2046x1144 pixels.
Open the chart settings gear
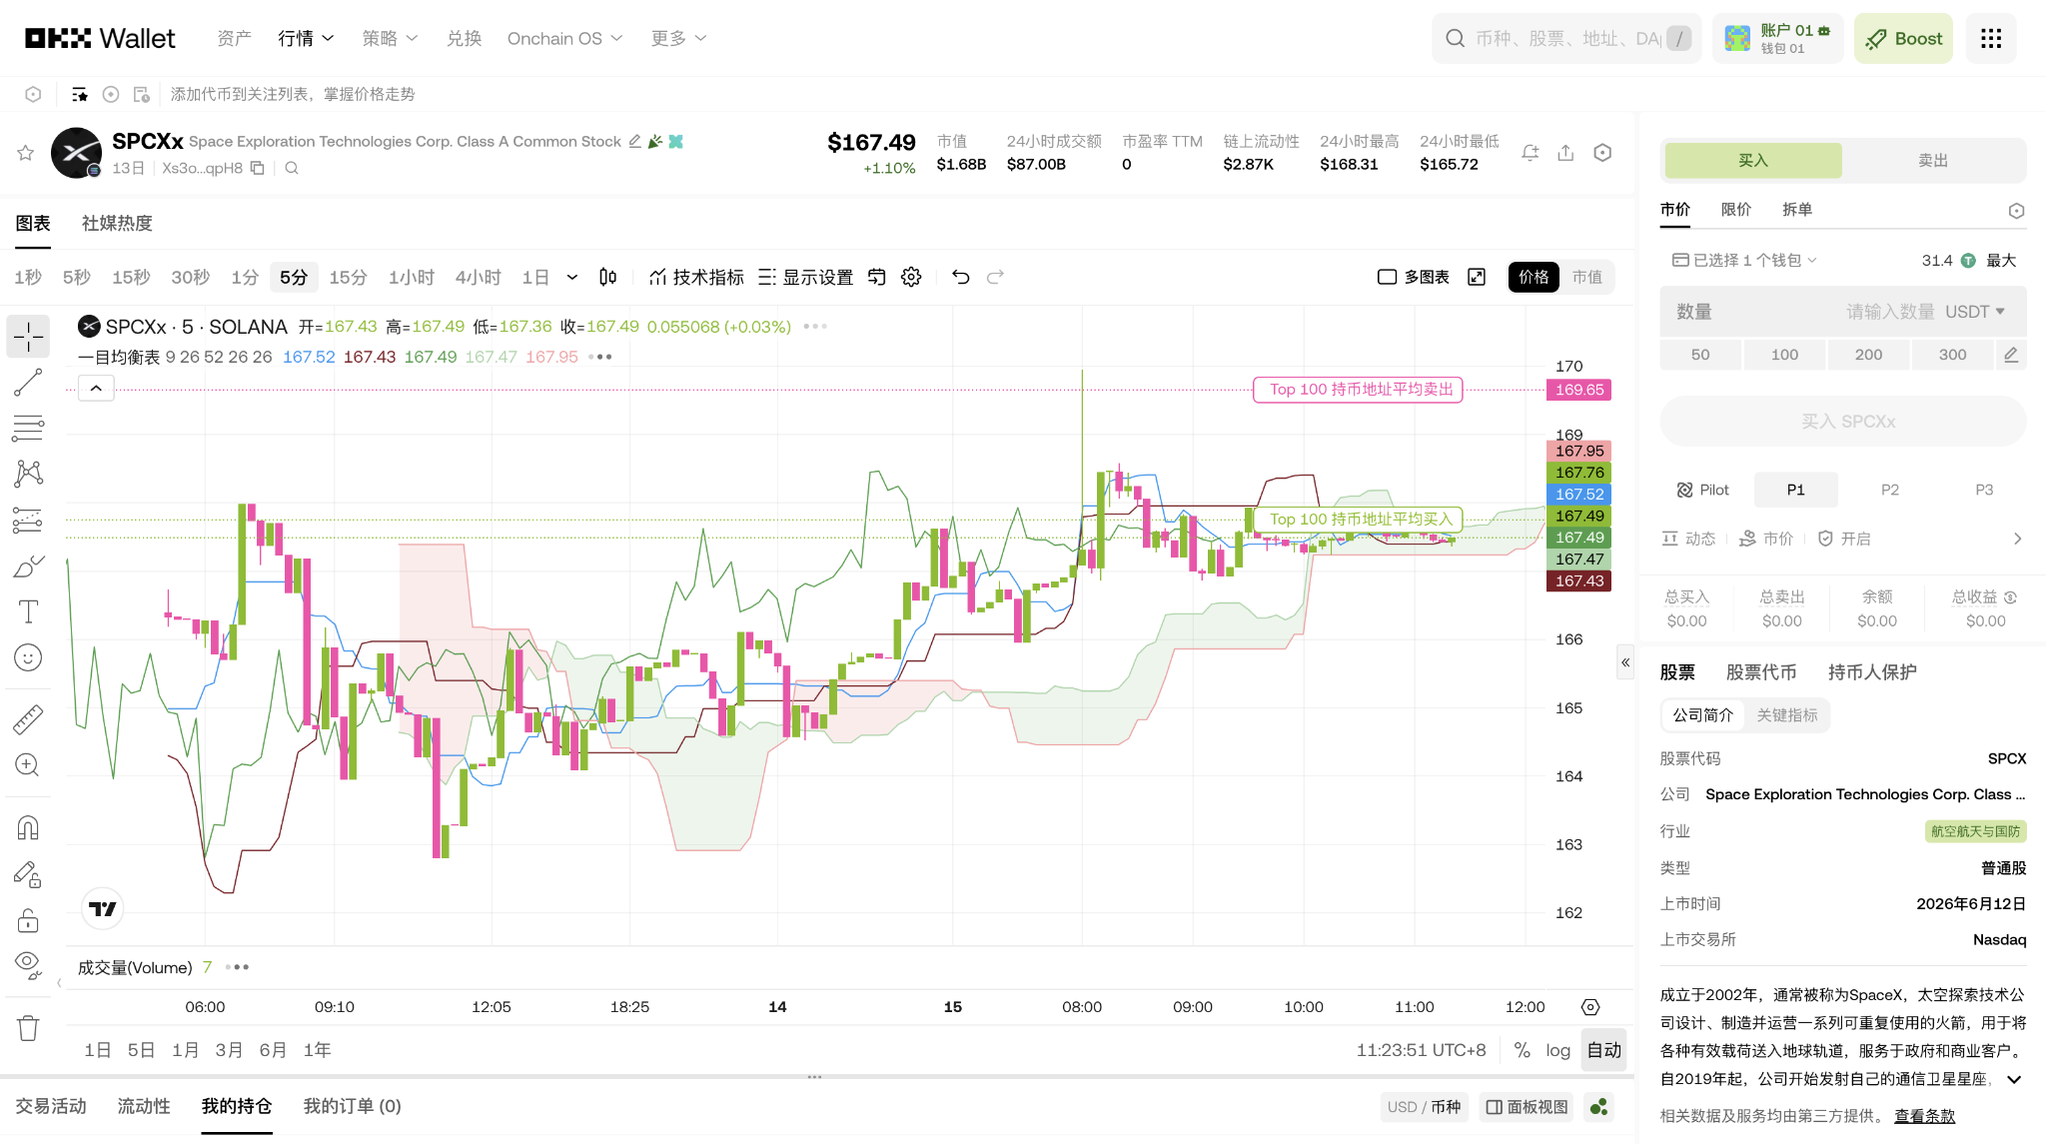pos(911,277)
